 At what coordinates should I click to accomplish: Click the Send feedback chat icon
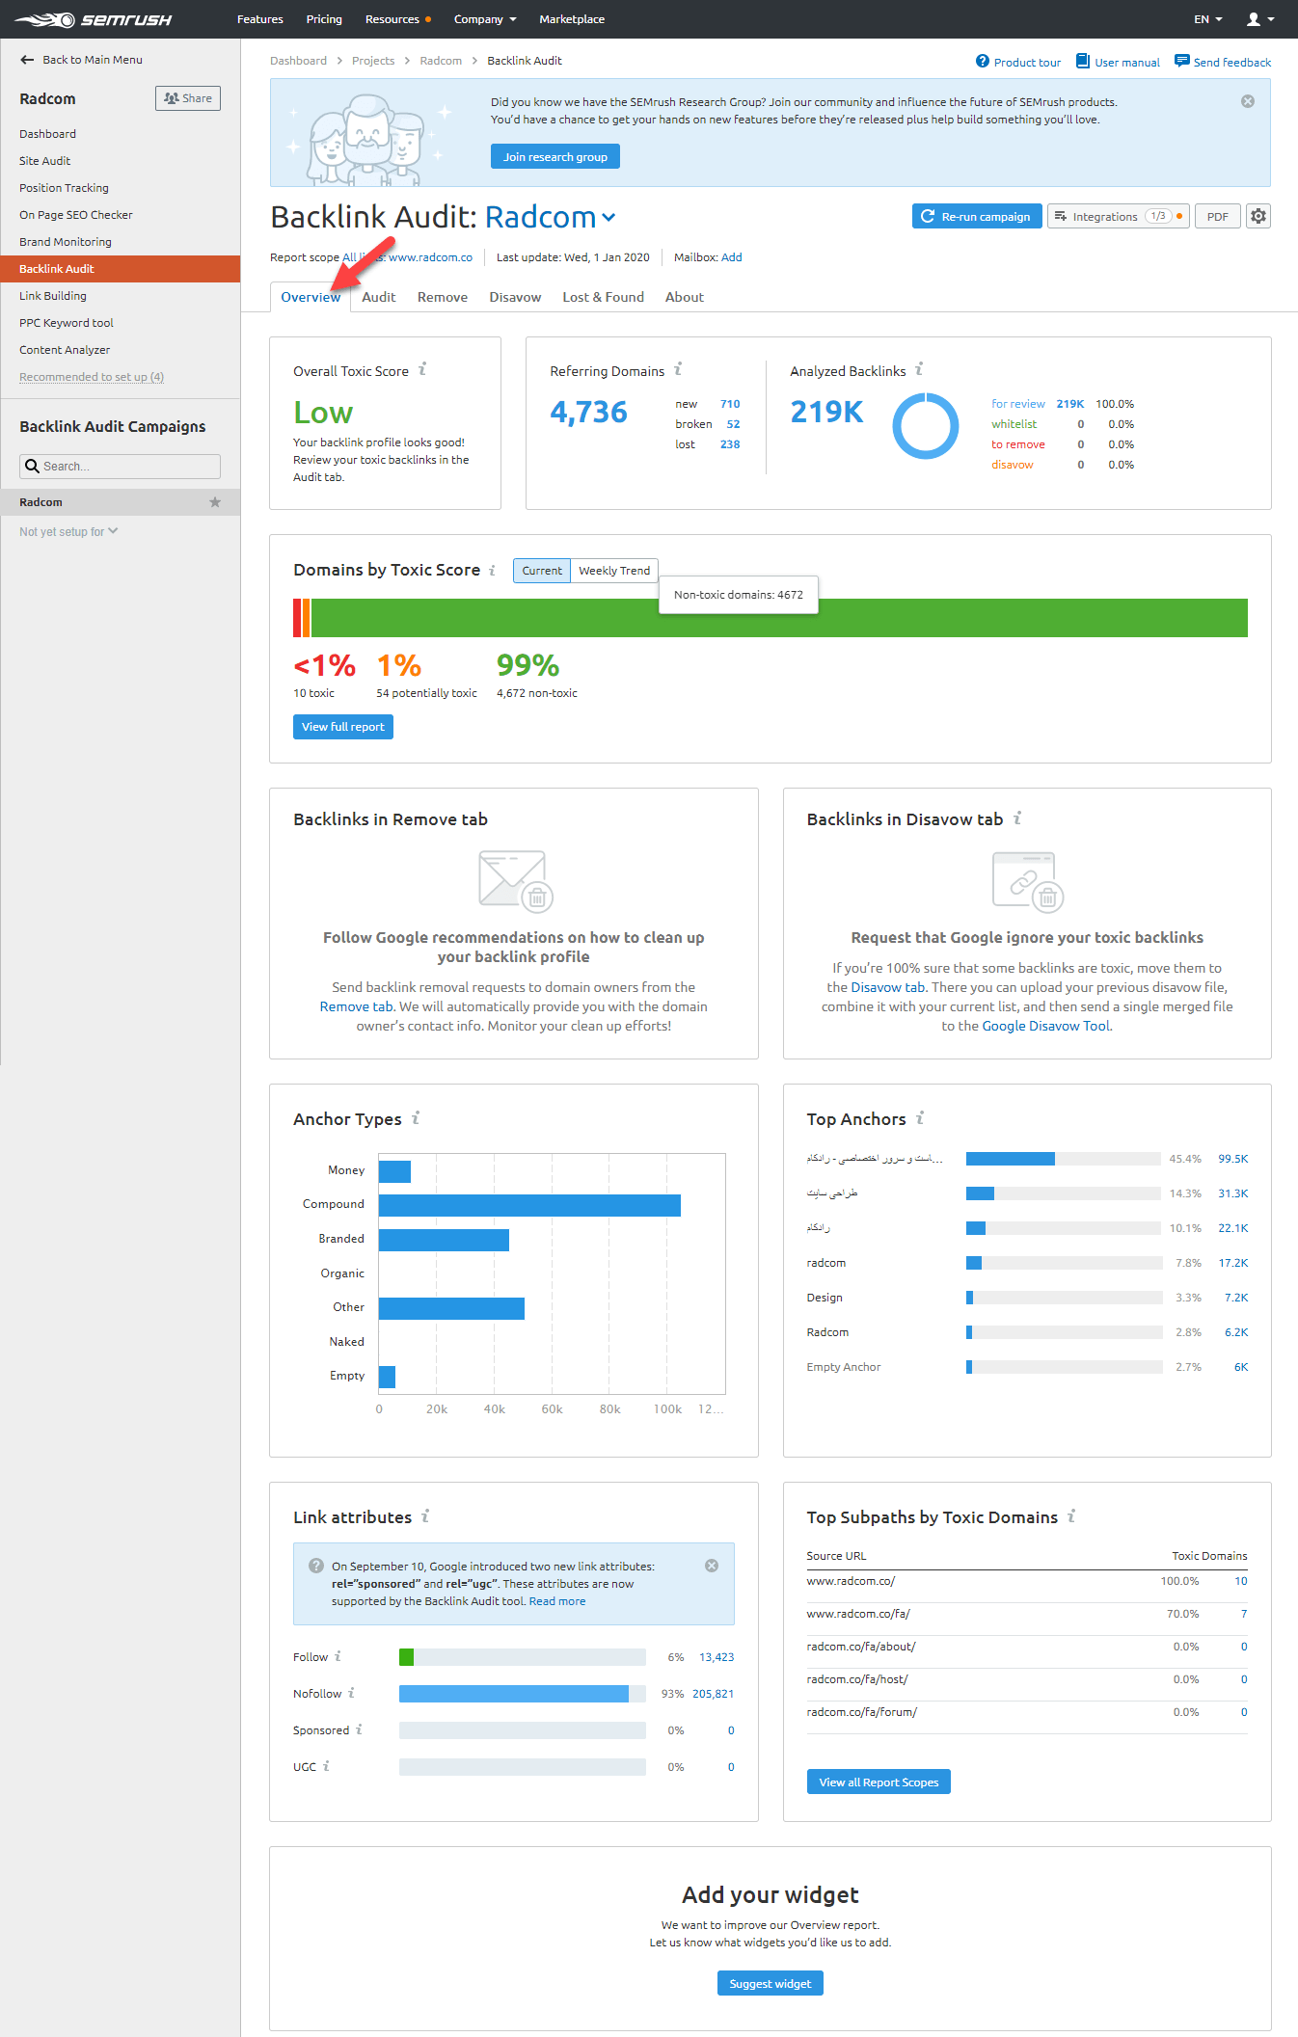tap(1181, 61)
